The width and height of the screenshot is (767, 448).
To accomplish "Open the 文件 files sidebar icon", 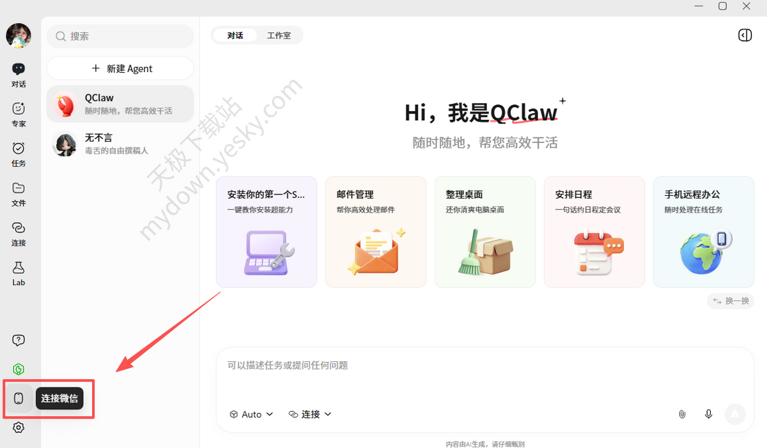I will pyautogui.click(x=19, y=188).
